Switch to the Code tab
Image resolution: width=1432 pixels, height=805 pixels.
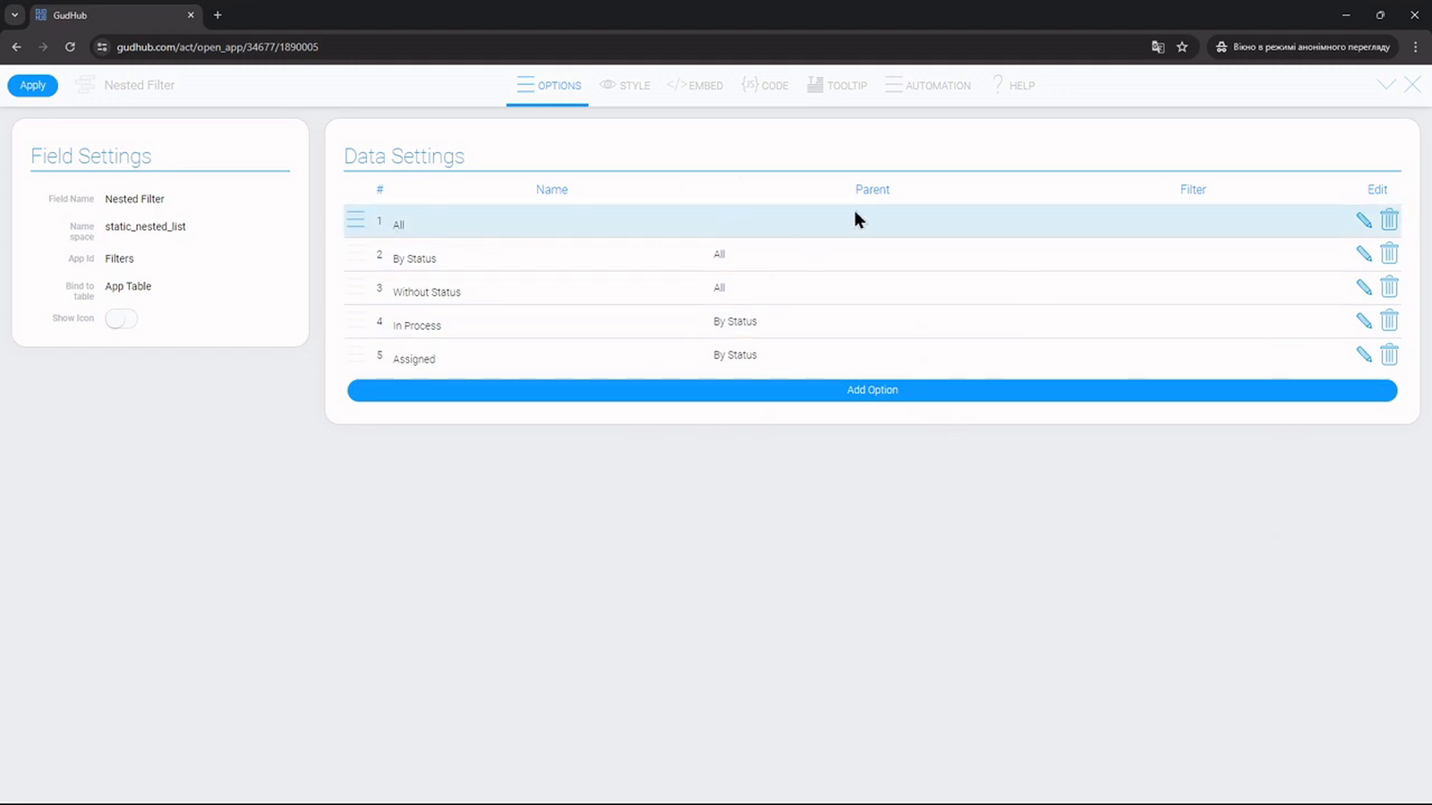[765, 86]
